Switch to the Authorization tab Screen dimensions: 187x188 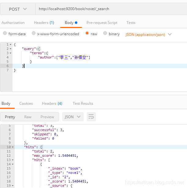[13, 23]
